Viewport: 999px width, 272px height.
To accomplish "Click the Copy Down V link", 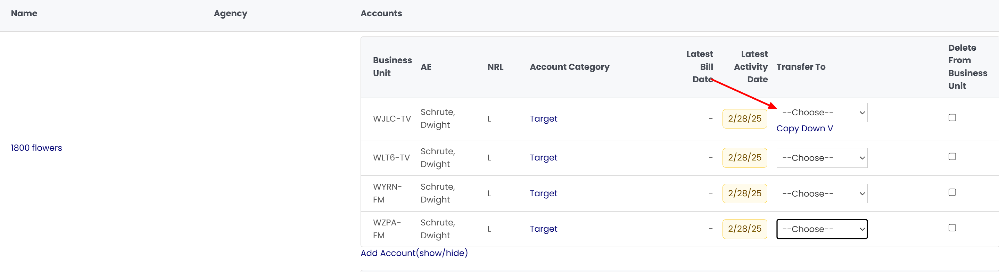I will (804, 129).
